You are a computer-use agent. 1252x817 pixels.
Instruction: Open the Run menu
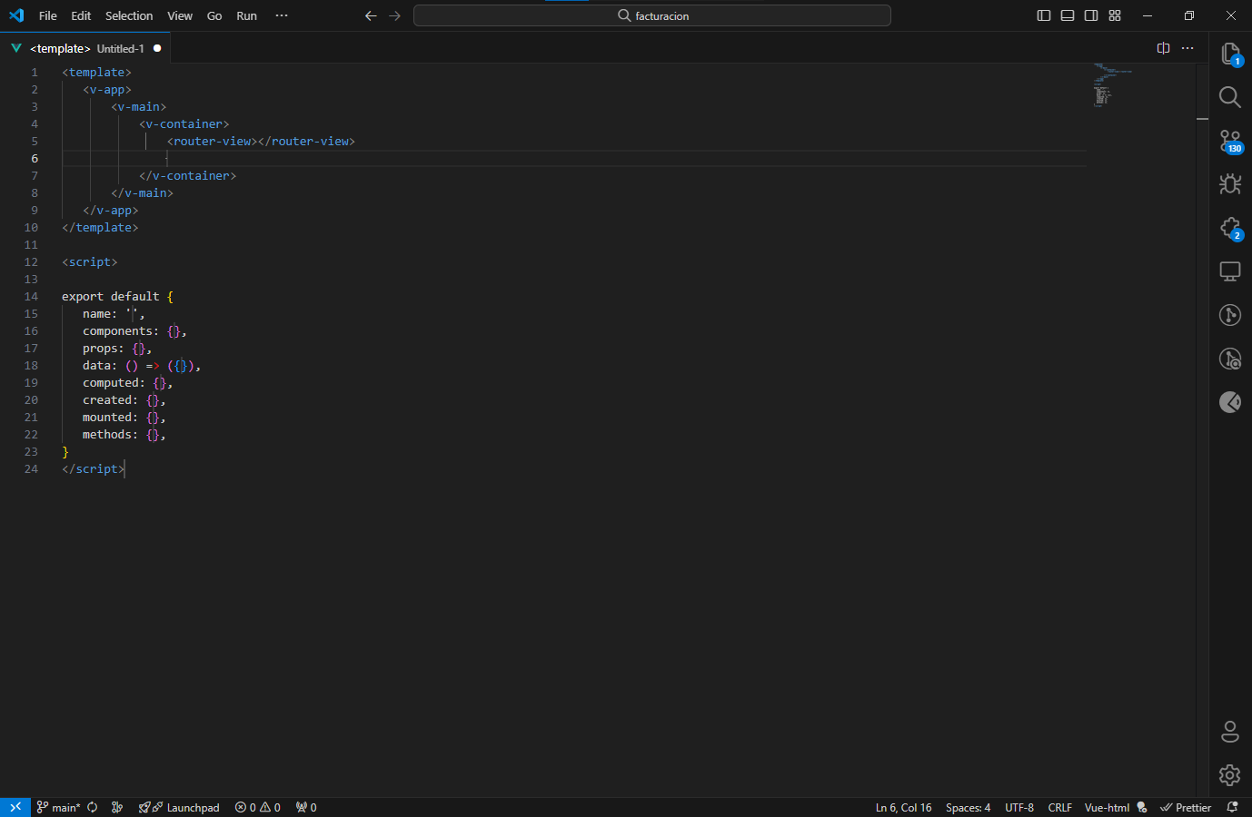(246, 15)
